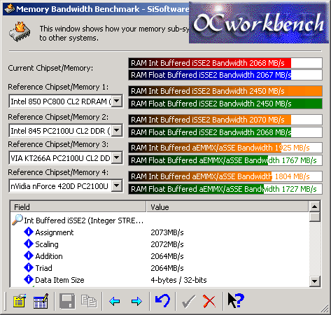Viewport: 331px width, 315px height.
Task: Select the Assignment row label
Action: (55, 232)
